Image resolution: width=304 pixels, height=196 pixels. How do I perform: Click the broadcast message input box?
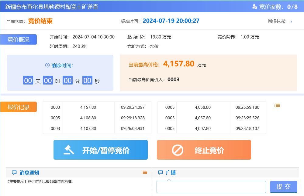point(211,187)
